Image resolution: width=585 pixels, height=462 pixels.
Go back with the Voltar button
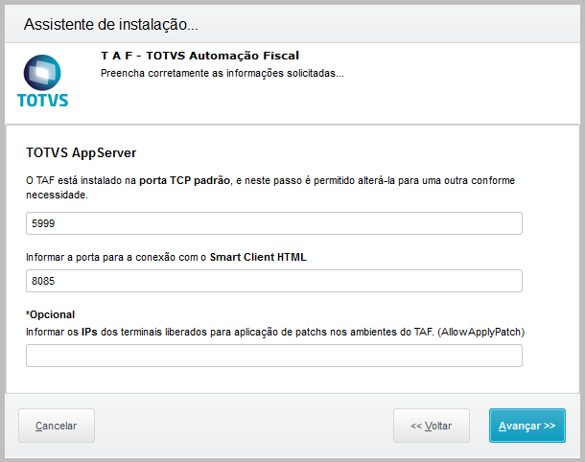(431, 426)
